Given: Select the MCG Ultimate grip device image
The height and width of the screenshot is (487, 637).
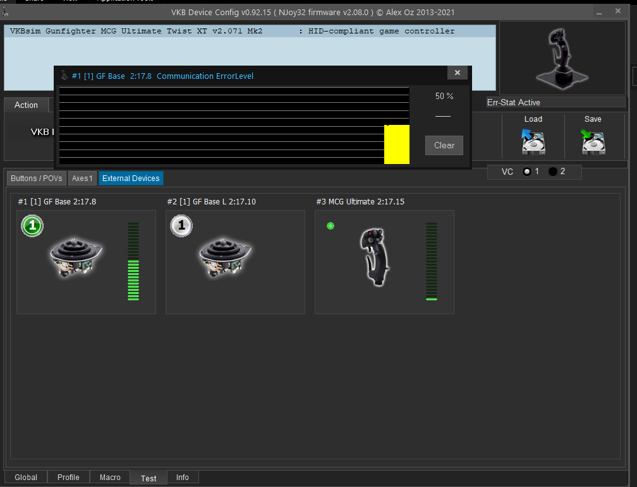Looking at the screenshot, I should tap(375, 257).
